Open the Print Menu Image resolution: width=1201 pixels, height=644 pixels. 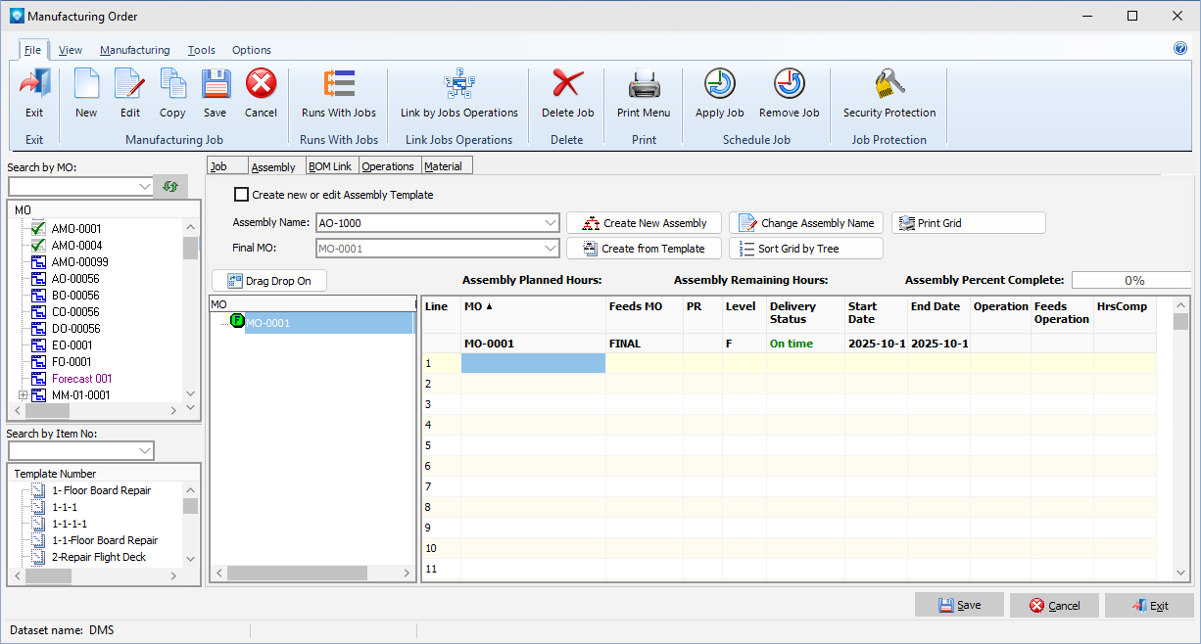click(645, 84)
